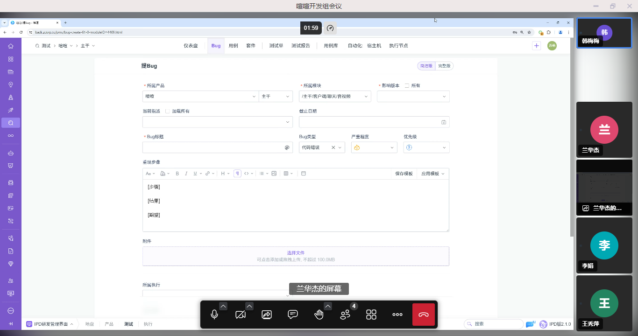The width and height of the screenshot is (638, 336).
Task: Open the 测试报告 tab
Action: (301, 46)
